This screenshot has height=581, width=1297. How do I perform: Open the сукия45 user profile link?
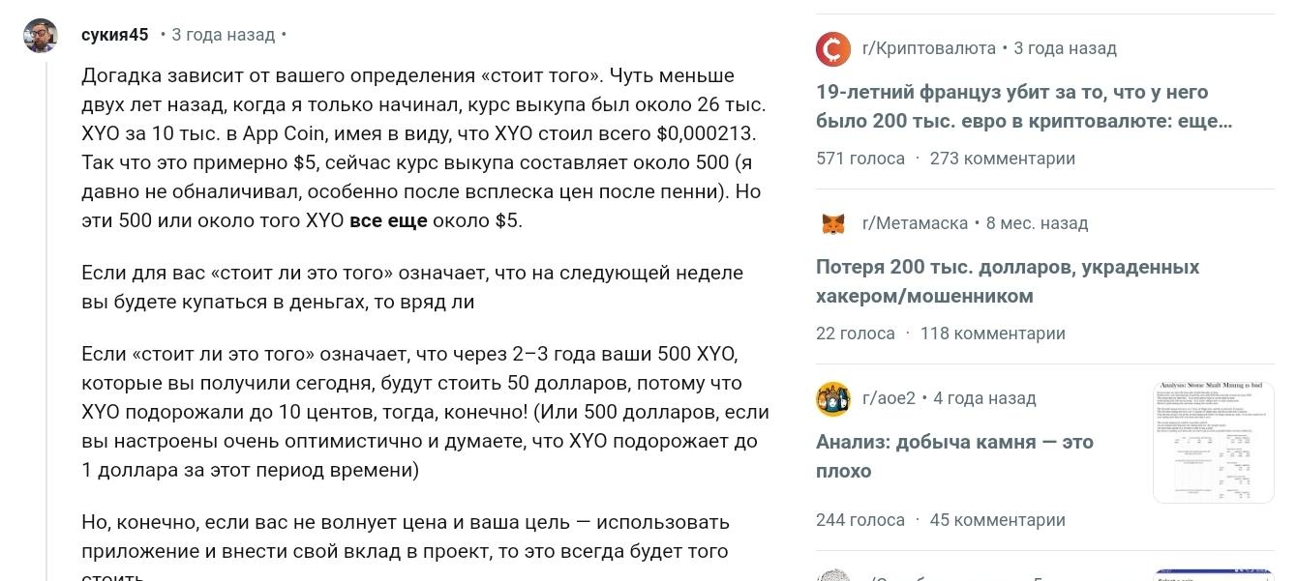click(x=115, y=35)
